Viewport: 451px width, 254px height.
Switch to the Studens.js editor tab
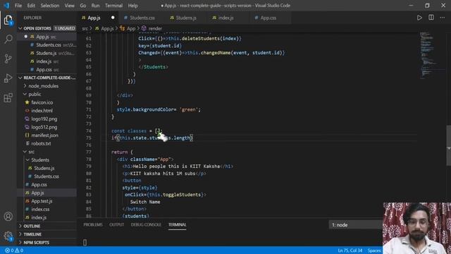click(x=186, y=18)
